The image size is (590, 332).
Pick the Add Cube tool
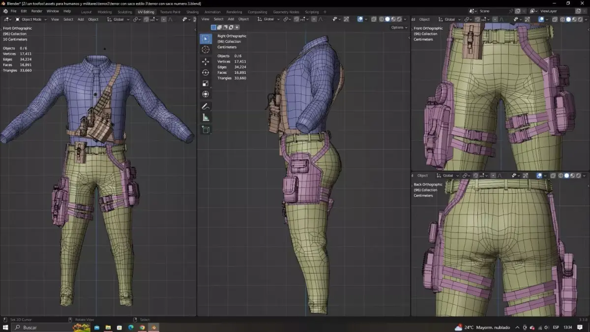pyautogui.click(x=206, y=130)
